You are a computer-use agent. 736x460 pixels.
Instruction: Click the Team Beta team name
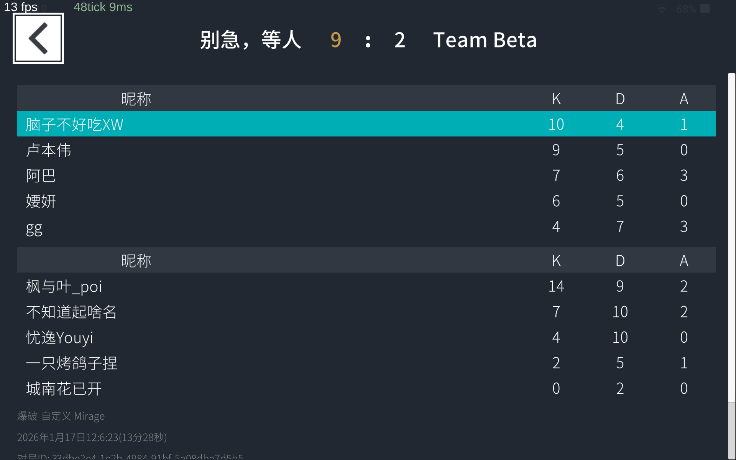(x=485, y=40)
